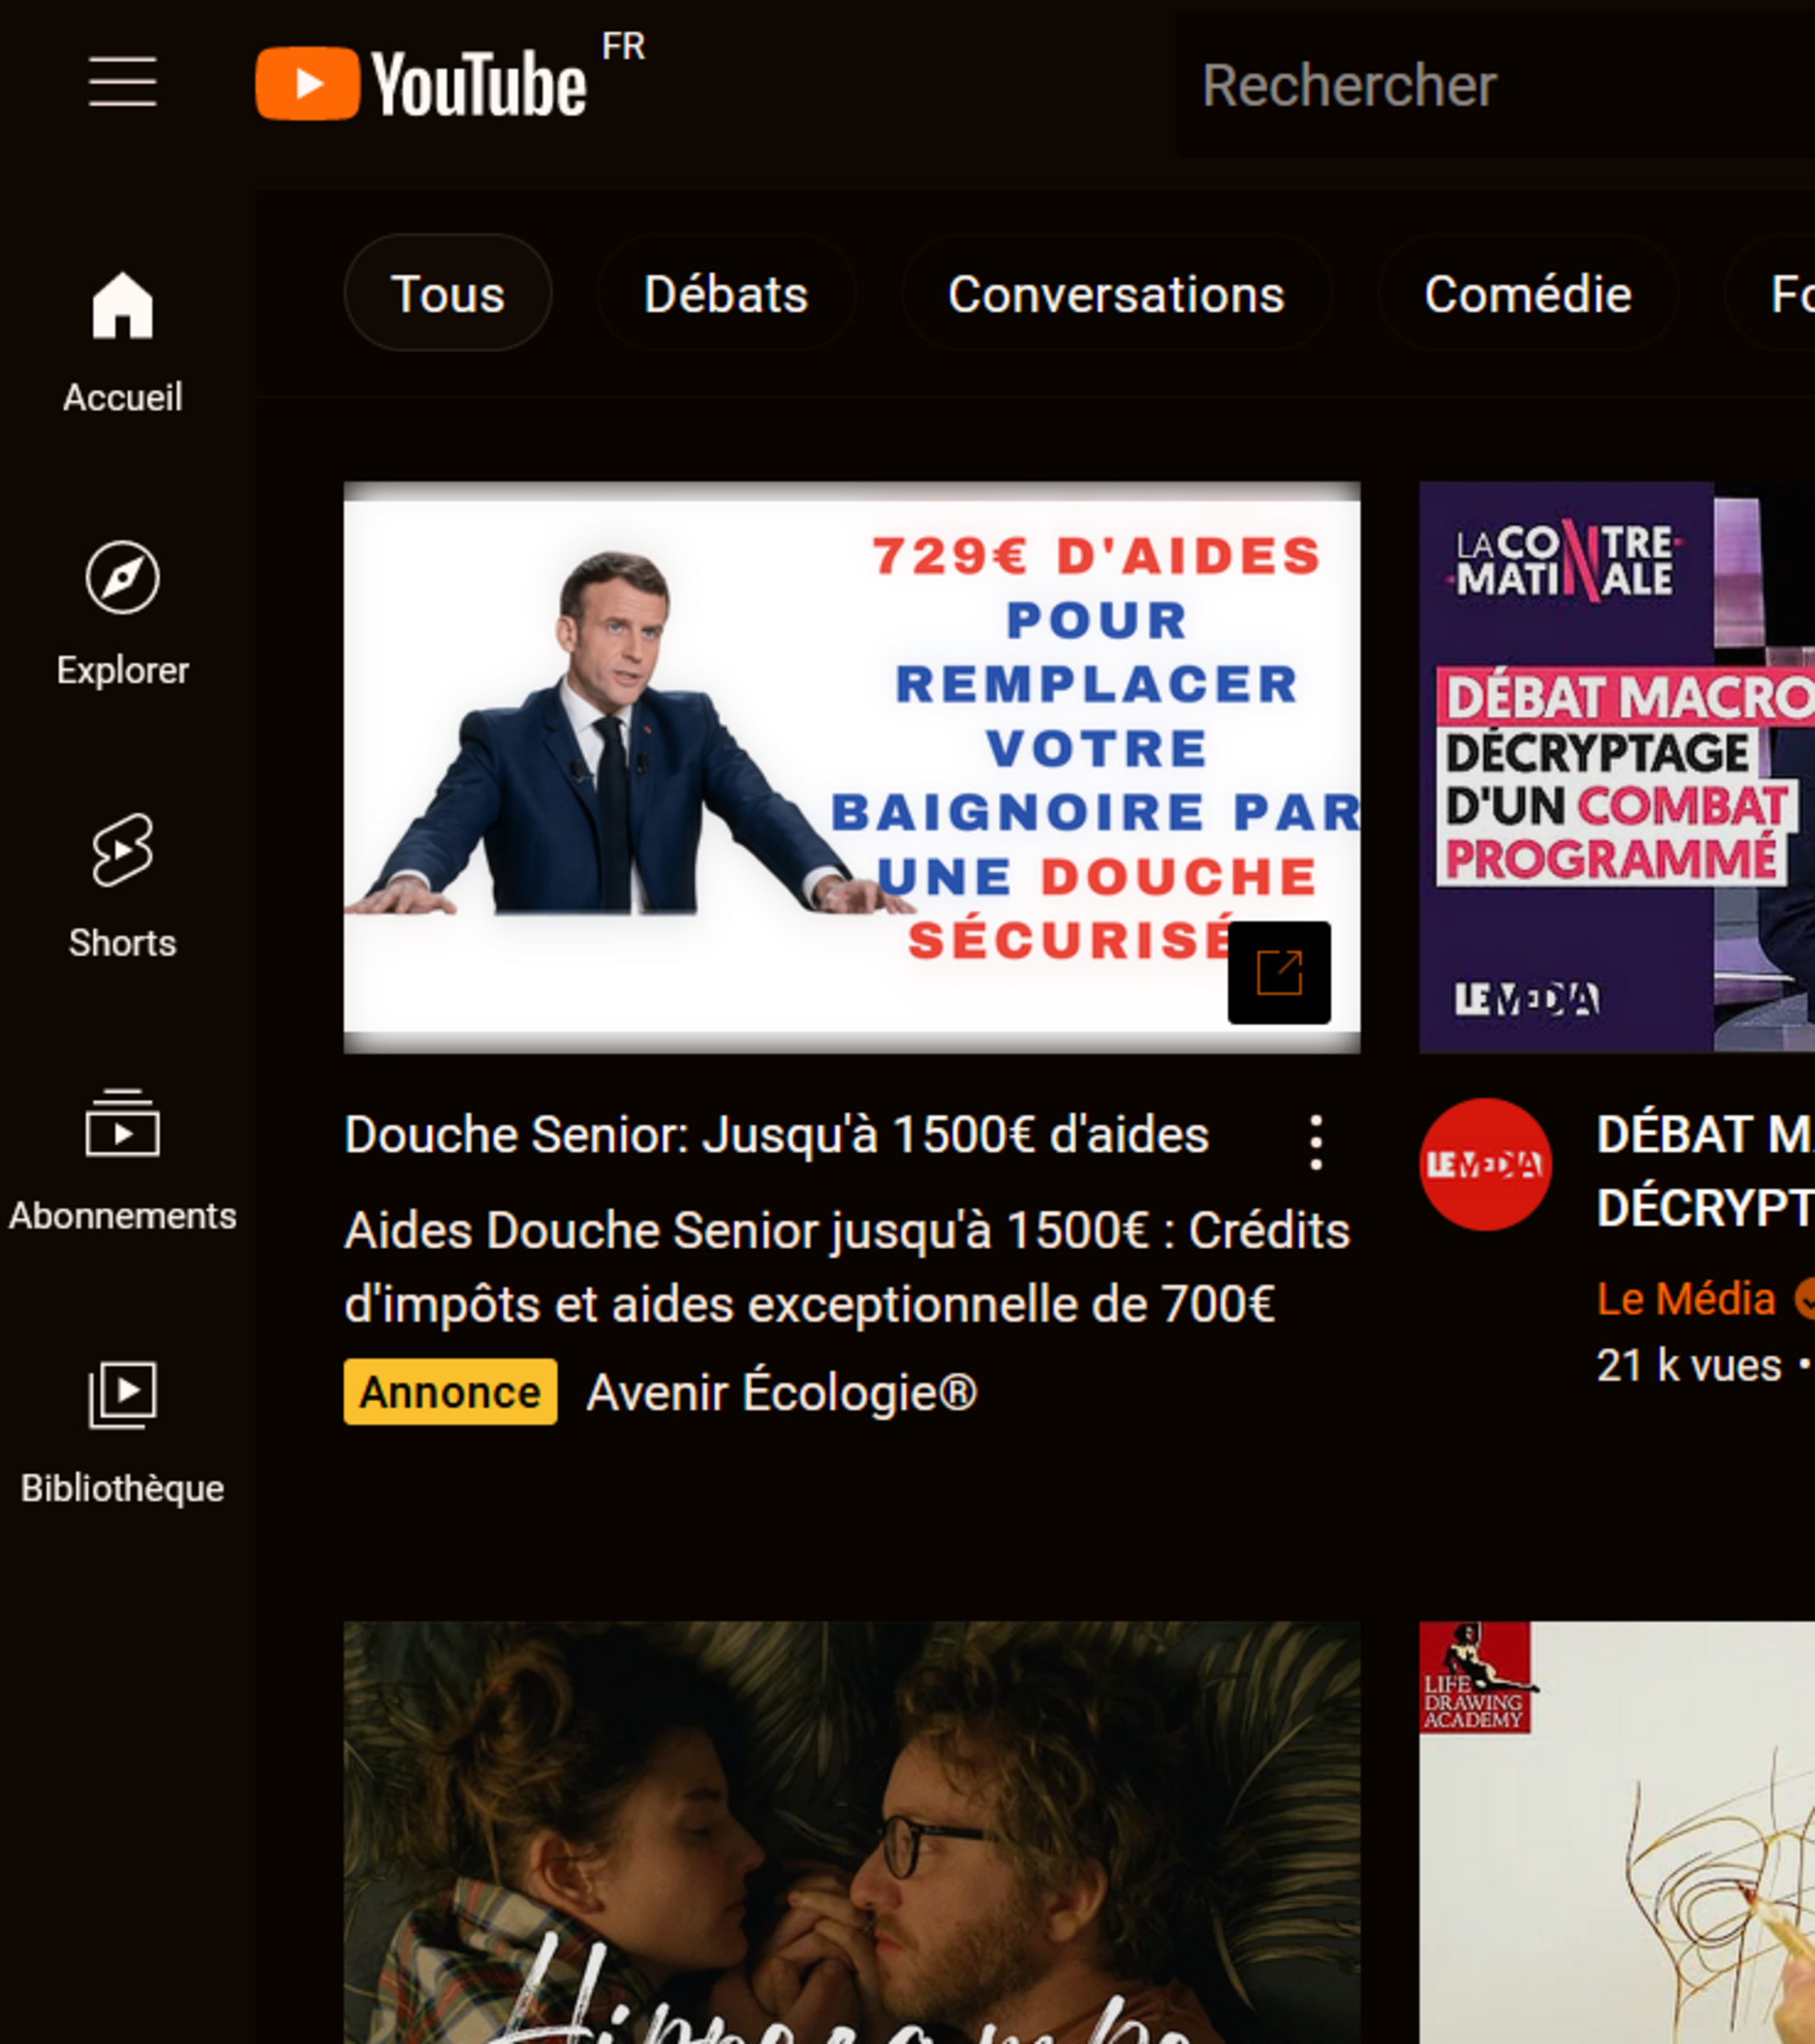Screen dimensions: 1815x2044
Task: Open the Bibliothèque library icon
Action: click(x=122, y=1395)
